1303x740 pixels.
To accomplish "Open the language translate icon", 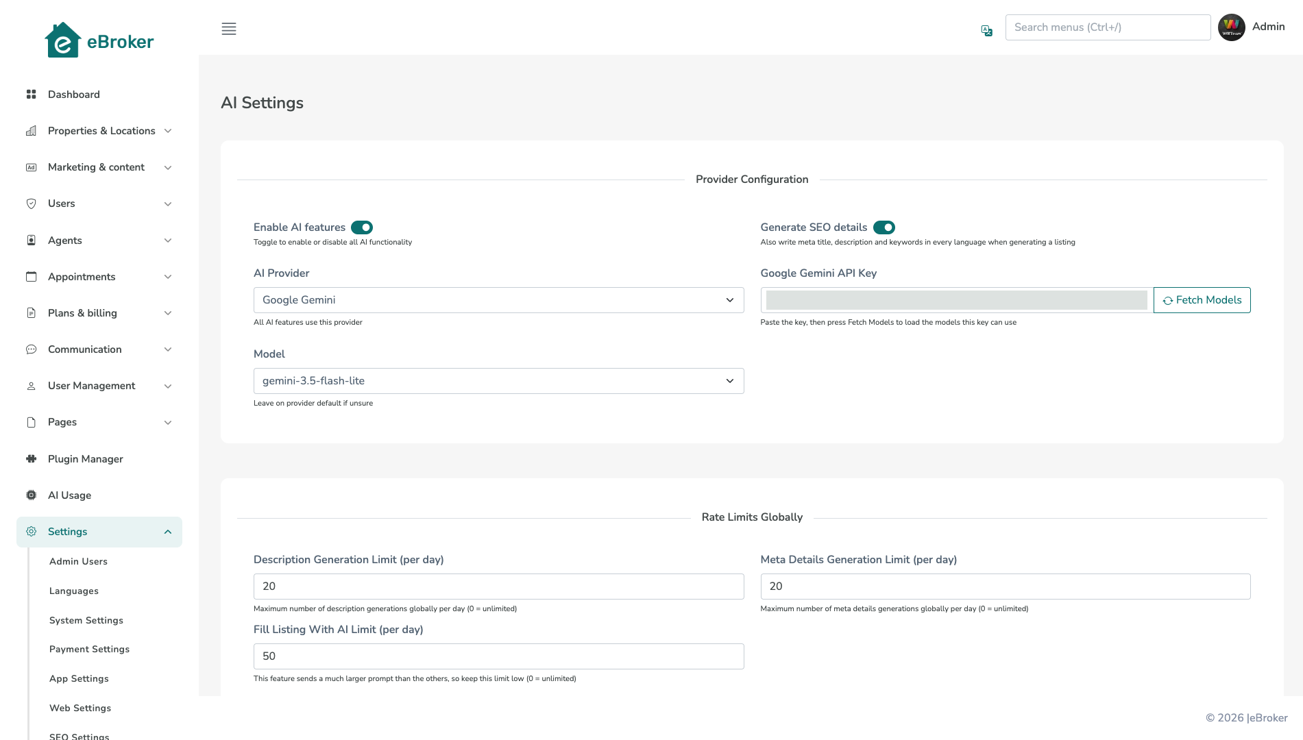I will (x=987, y=31).
